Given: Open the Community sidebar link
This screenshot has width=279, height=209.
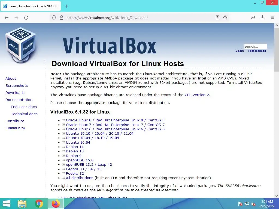Looking at the screenshot, I should [15, 128].
